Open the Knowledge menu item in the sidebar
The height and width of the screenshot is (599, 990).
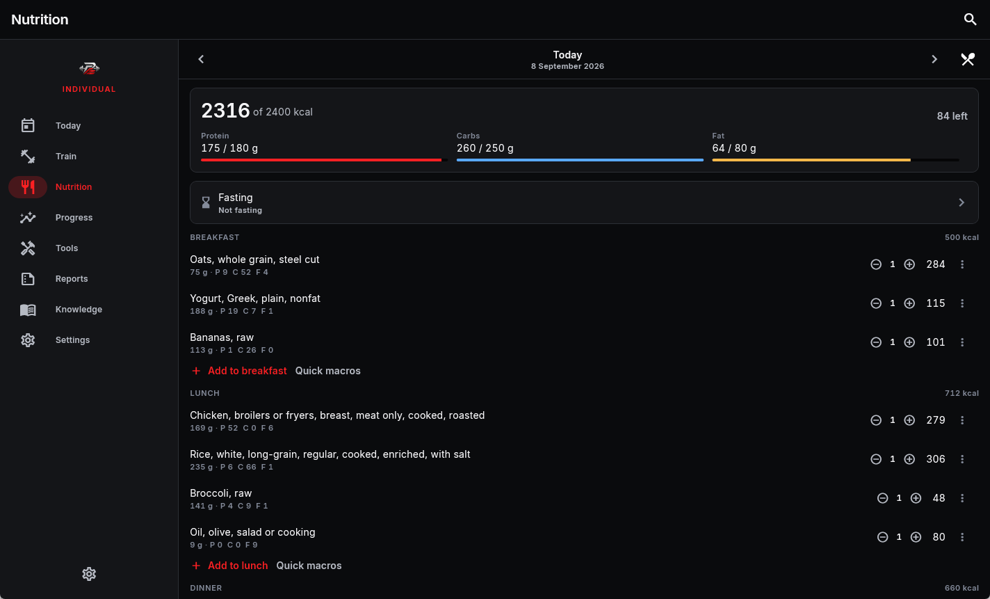tap(89, 310)
